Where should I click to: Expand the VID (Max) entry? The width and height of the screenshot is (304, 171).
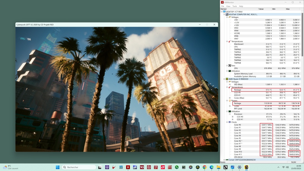pyautogui.click(x=230, y=84)
